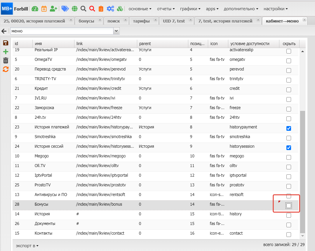Click the back arrow button

pyautogui.click(x=4, y=31)
